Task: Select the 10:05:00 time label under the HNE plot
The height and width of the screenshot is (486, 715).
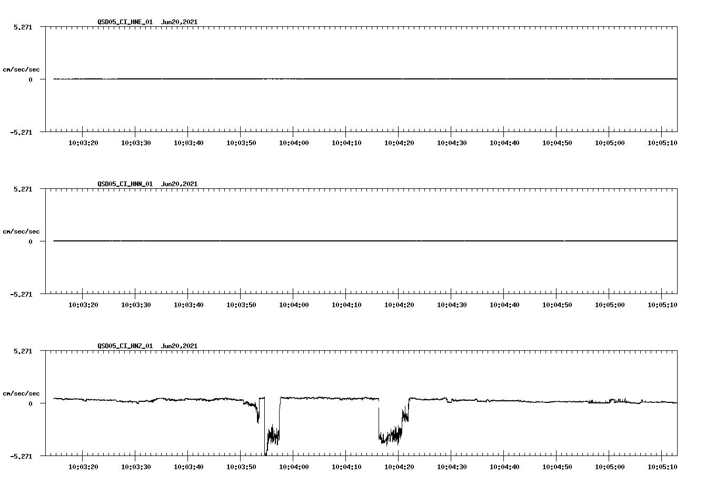Action: click(610, 143)
